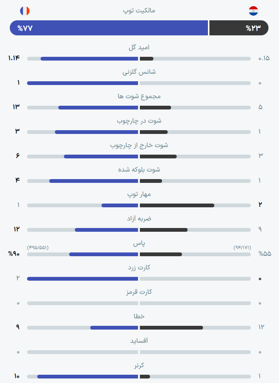Screen dimensions: 279x383
Task: Click the شوت خارج از چارچوب label
Action: (x=139, y=145)
